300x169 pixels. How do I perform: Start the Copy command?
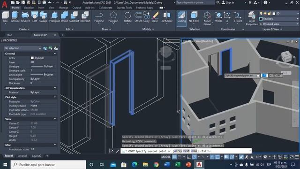[146, 17]
